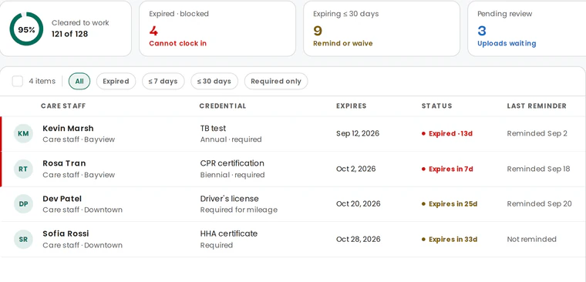Click the 4 items count label
The image size is (586, 282).
pos(42,81)
